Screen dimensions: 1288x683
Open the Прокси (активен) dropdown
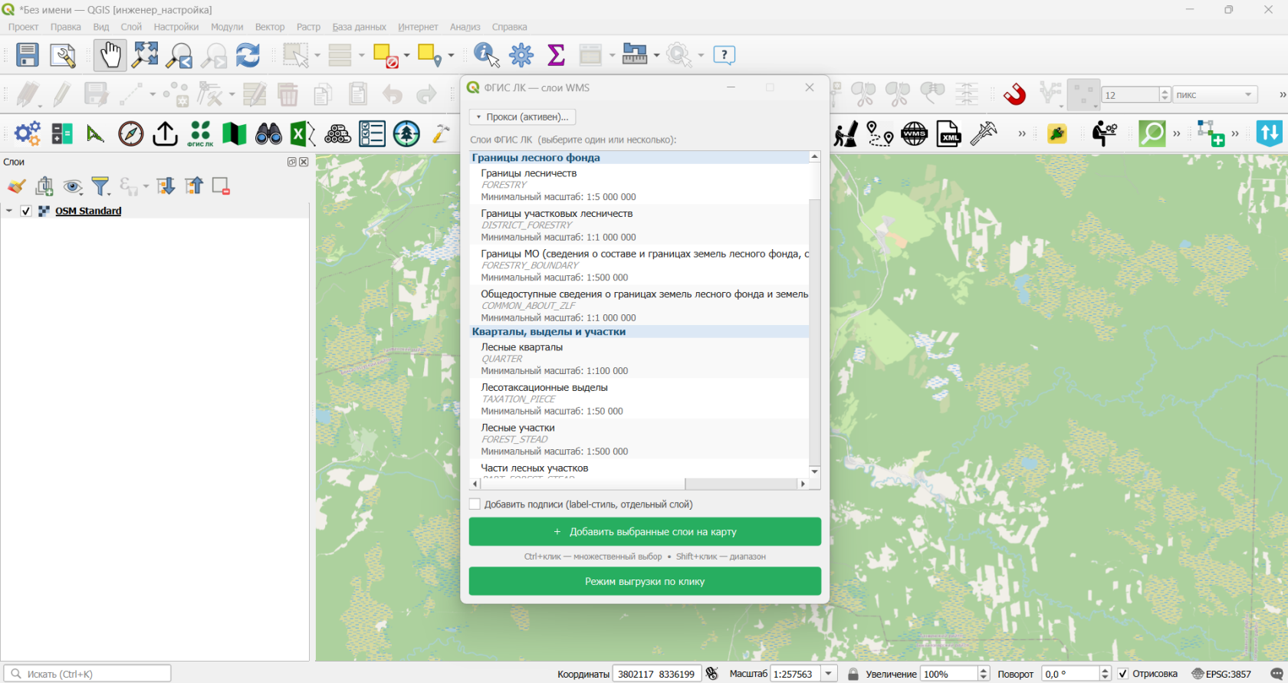[523, 117]
